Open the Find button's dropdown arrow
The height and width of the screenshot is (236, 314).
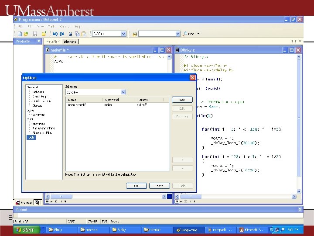click(x=198, y=34)
